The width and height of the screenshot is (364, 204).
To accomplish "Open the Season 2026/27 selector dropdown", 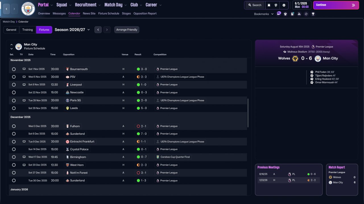I will click(x=72, y=30).
